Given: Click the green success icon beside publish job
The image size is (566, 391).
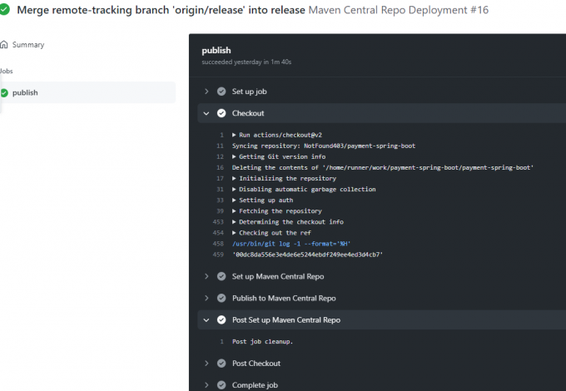Looking at the screenshot, I should pos(4,92).
